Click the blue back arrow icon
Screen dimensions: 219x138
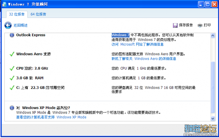click(8, 25)
